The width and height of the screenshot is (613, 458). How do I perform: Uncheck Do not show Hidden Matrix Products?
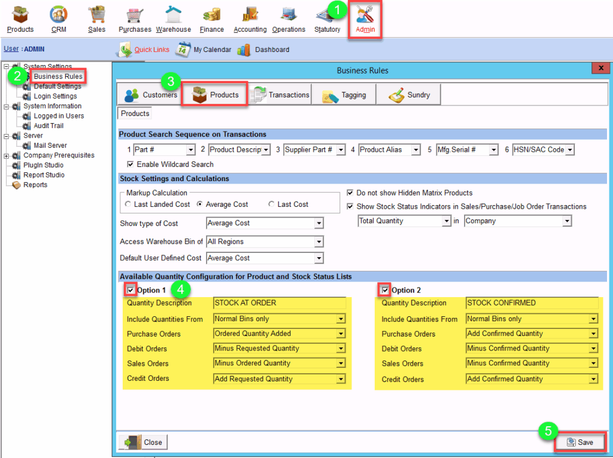point(351,193)
